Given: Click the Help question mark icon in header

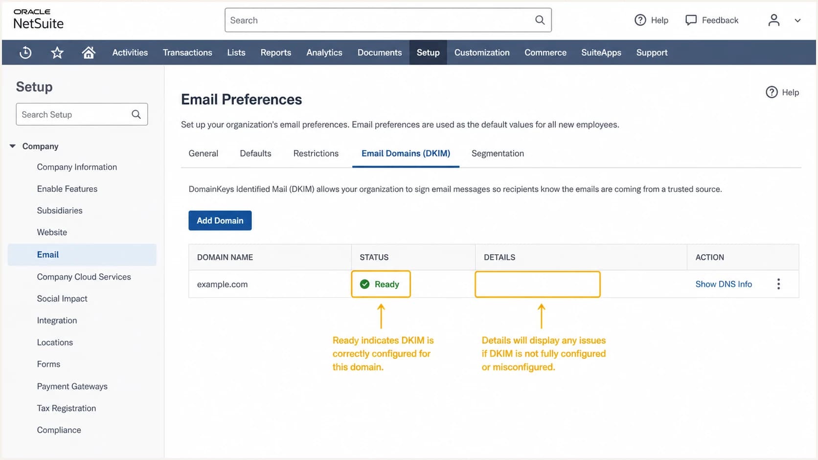Looking at the screenshot, I should point(640,20).
